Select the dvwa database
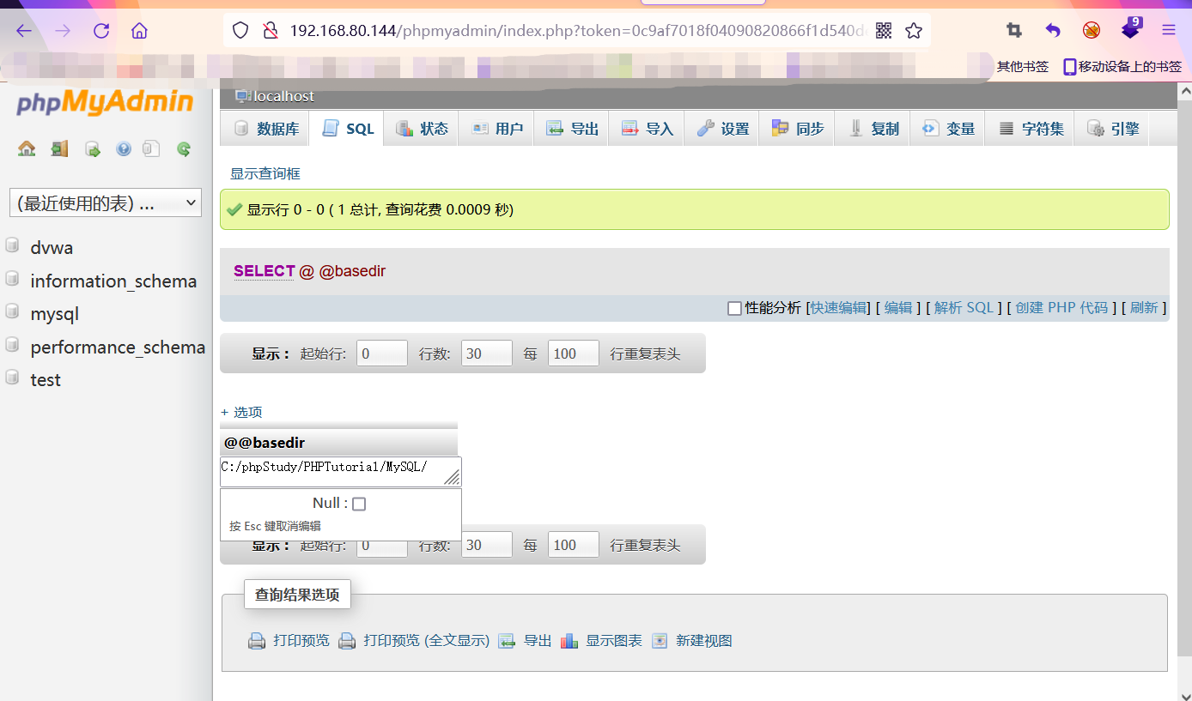The width and height of the screenshot is (1192, 701). coord(52,248)
